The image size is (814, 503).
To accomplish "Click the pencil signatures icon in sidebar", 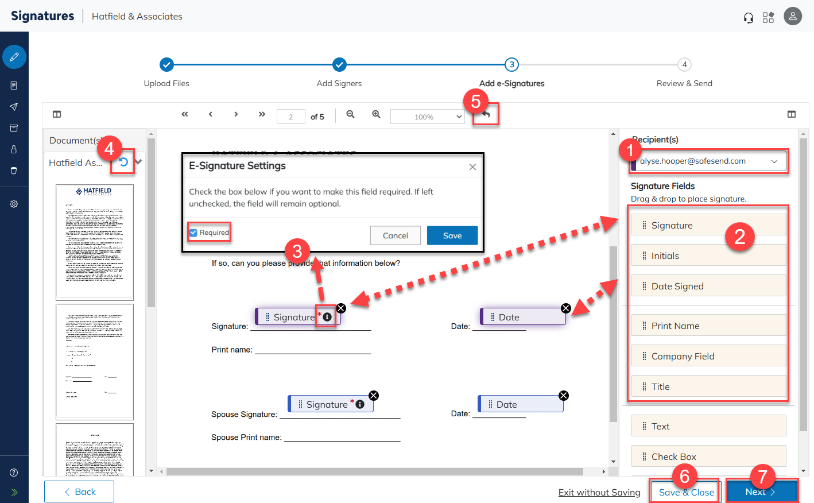I will tap(14, 57).
